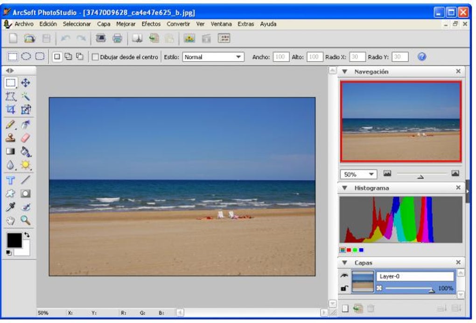Select the Crop tool
The height and width of the screenshot is (323, 476).
click(11, 110)
